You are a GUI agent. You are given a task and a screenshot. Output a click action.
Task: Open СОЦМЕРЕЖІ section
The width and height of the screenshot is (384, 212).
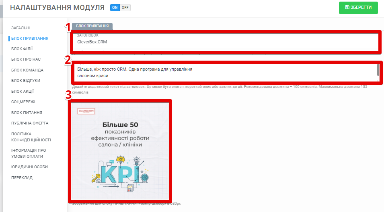23,102
